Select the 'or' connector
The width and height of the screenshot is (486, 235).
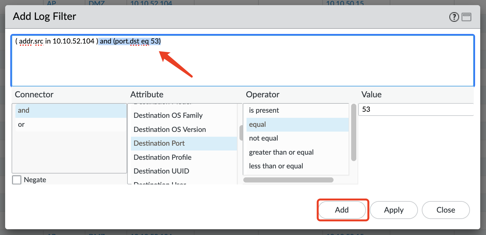(x=71, y=125)
